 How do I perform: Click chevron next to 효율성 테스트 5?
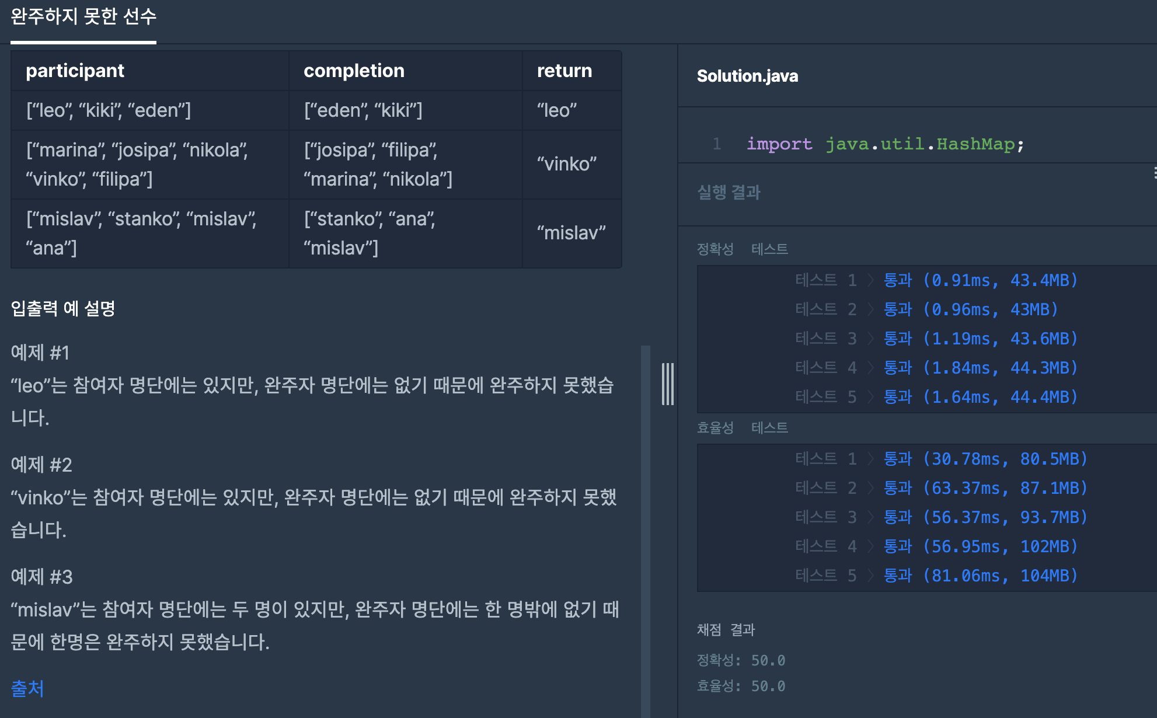pos(870,576)
